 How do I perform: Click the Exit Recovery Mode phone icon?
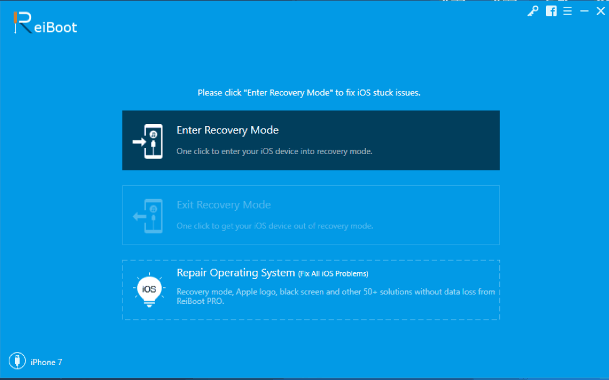tap(148, 216)
